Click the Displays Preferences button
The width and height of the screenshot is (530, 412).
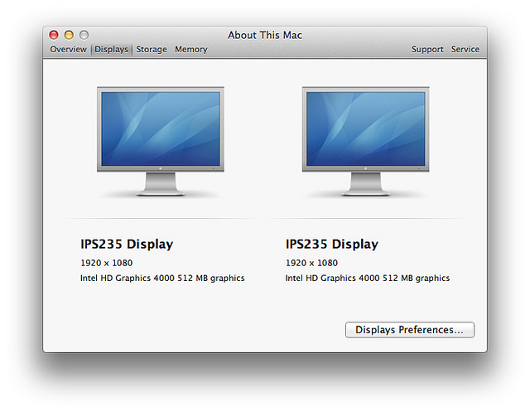tap(410, 330)
